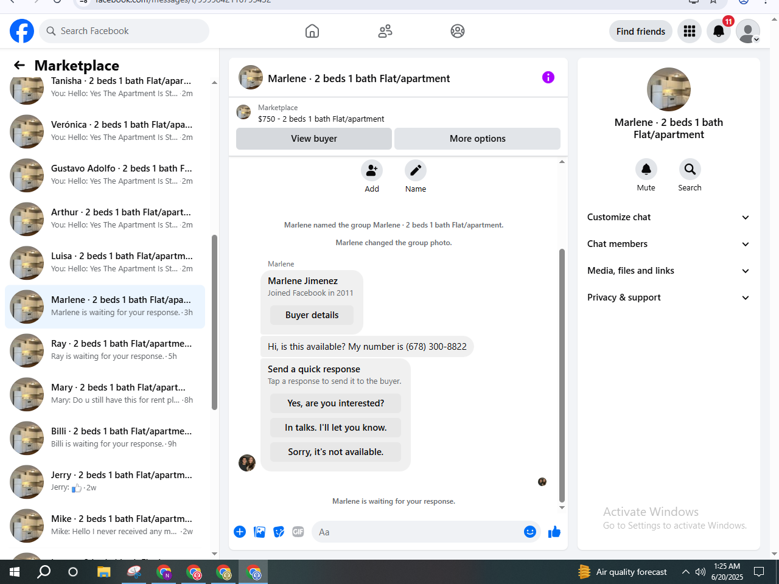Open the Facebook logo home link
This screenshot has height=584, width=779.
pyautogui.click(x=22, y=31)
